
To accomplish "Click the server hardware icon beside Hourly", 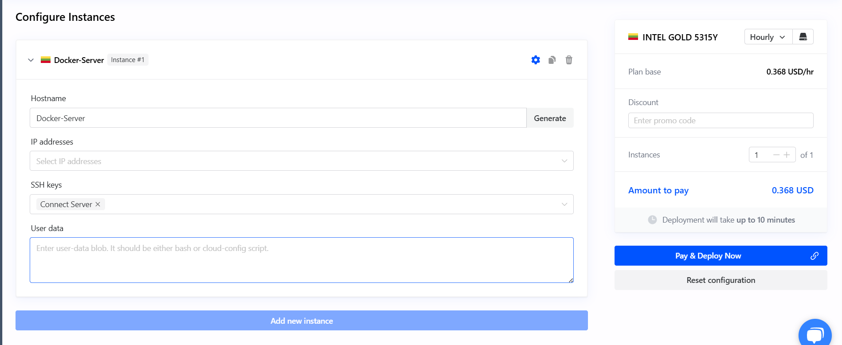I will coord(803,37).
